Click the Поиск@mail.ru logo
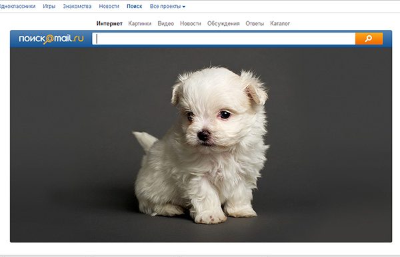Viewport: 400px width, 257px height. [51, 39]
